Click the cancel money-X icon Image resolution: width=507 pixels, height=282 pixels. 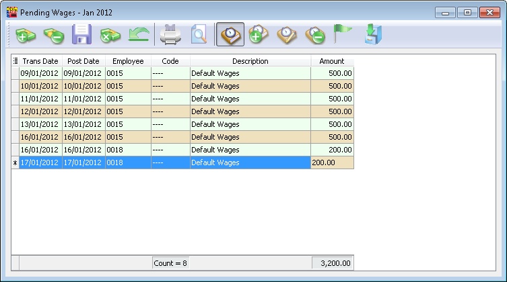click(110, 34)
